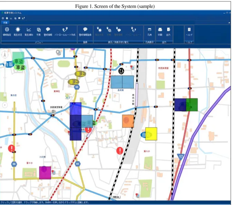Click the dark green prediction square
The width and height of the screenshot is (232, 205).
192,105
